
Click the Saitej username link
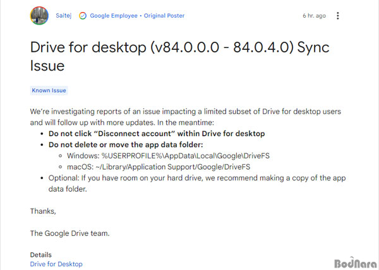pyautogui.click(x=64, y=16)
